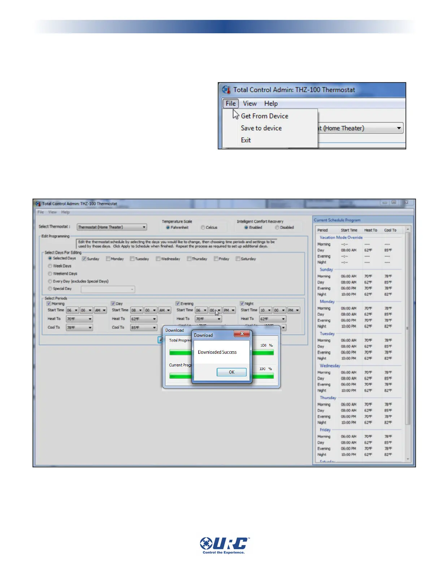
Task: Open the View menu in the dimmed main window
Action: tap(52, 212)
